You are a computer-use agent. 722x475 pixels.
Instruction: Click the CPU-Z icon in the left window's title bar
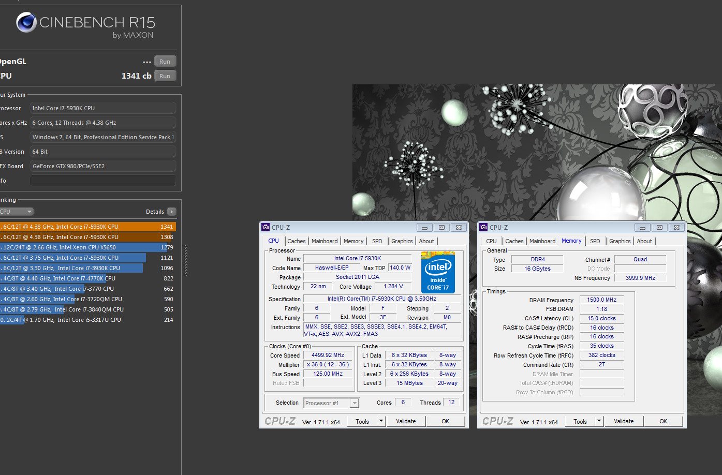266,227
